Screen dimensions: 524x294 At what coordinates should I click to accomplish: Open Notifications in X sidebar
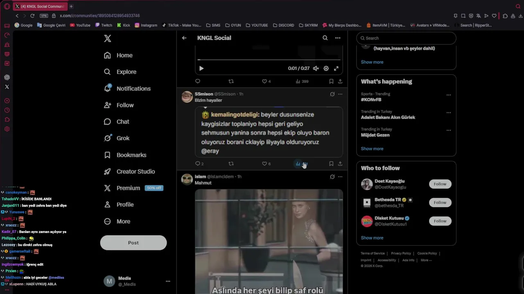tap(127, 89)
